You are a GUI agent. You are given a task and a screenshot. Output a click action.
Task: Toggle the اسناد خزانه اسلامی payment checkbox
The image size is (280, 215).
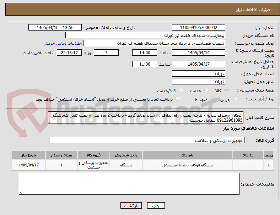point(178,99)
